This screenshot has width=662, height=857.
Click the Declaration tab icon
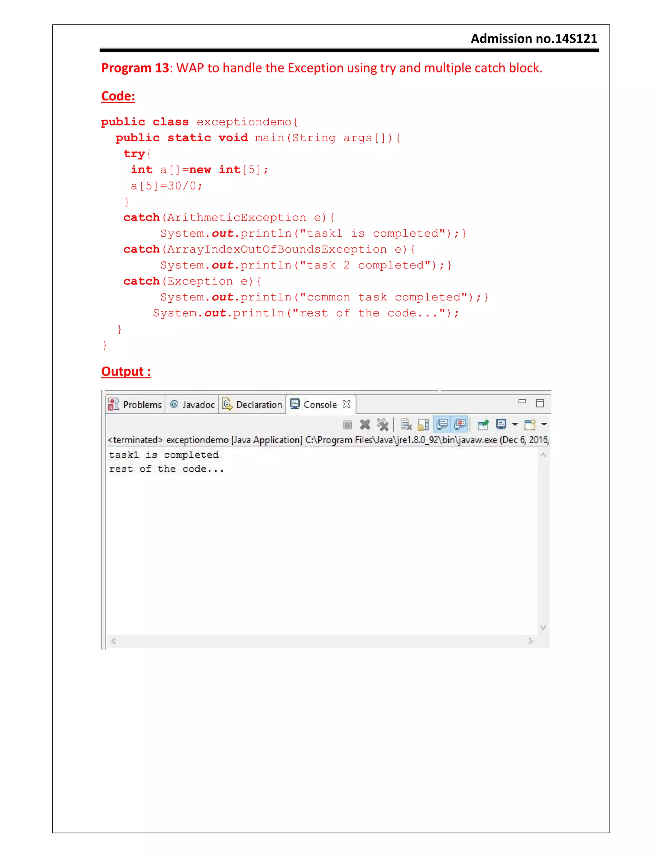coord(227,404)
